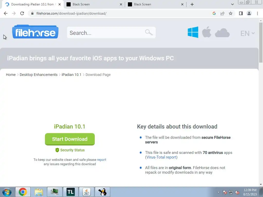Click the padlock site info icon
The height and width of the screenshot is (197, 263).
32,13
